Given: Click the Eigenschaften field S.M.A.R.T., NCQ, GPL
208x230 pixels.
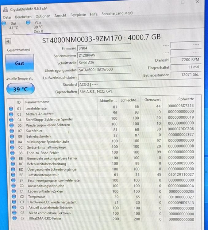Looking at the screenshot, I should (x=140, y=91).
